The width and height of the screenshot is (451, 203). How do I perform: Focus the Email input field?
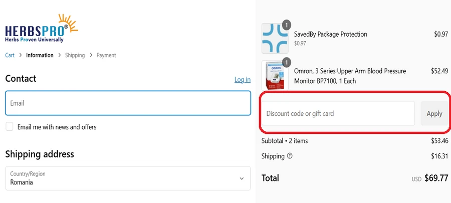point(128,103)
